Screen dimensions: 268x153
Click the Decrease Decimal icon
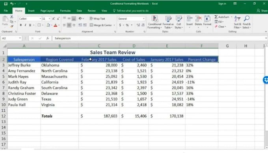(143, 25)
